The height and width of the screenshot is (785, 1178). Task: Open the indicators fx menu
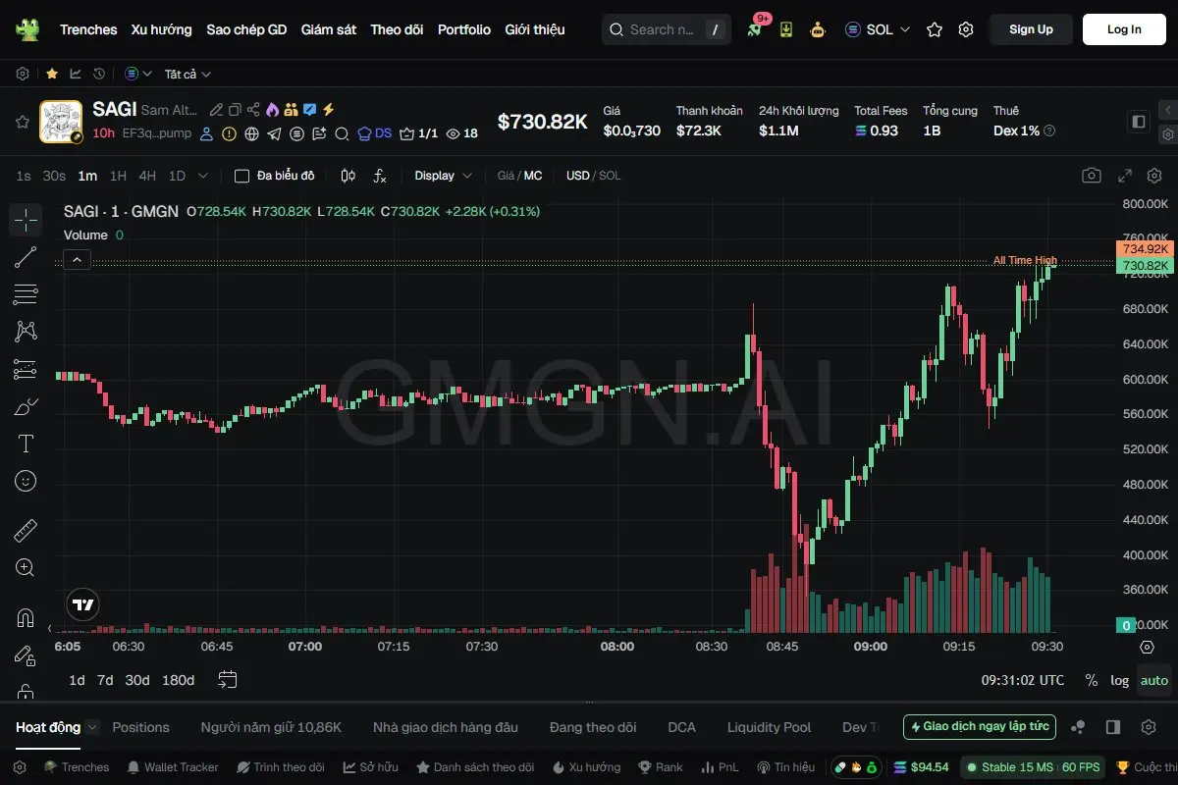(x=380, y=176)
